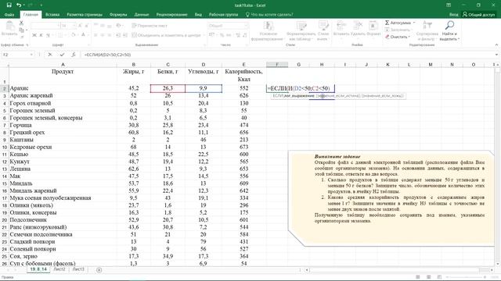Expand the Name Box dropdown for F2
Screen dimensions: 501x281
pyautogui.click(x=31, y=55)
